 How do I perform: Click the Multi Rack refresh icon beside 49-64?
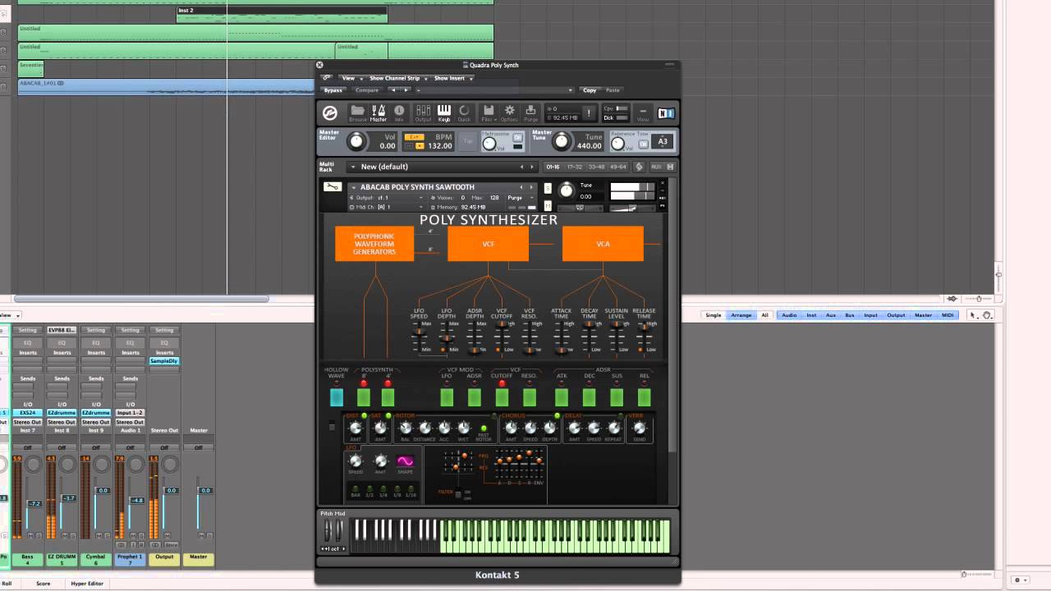click(x=640, y=167)
